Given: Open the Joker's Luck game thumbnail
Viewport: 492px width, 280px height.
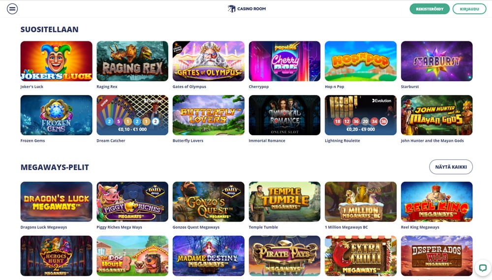Looking at the screenshot, I should click(57, 61).
